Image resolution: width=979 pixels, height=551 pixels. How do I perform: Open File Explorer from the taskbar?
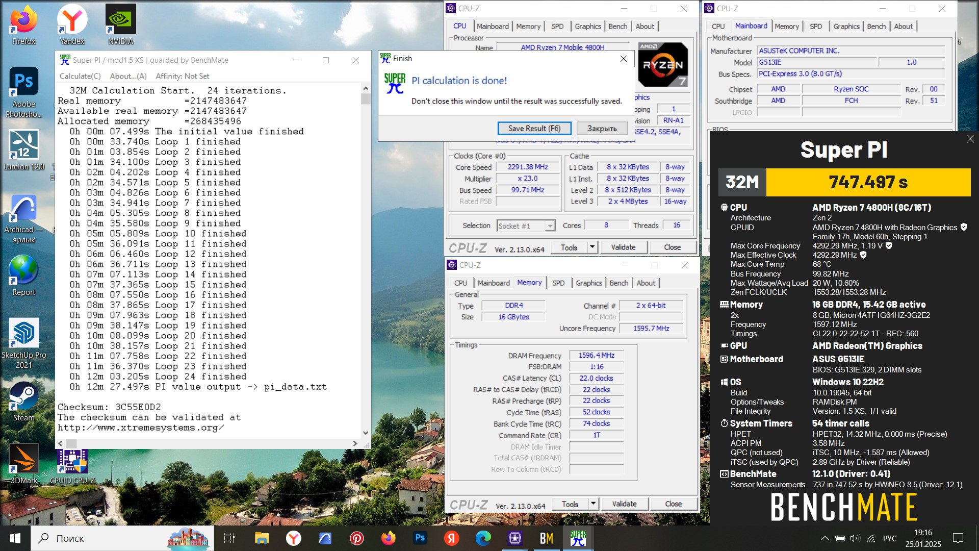coord(262,538)
